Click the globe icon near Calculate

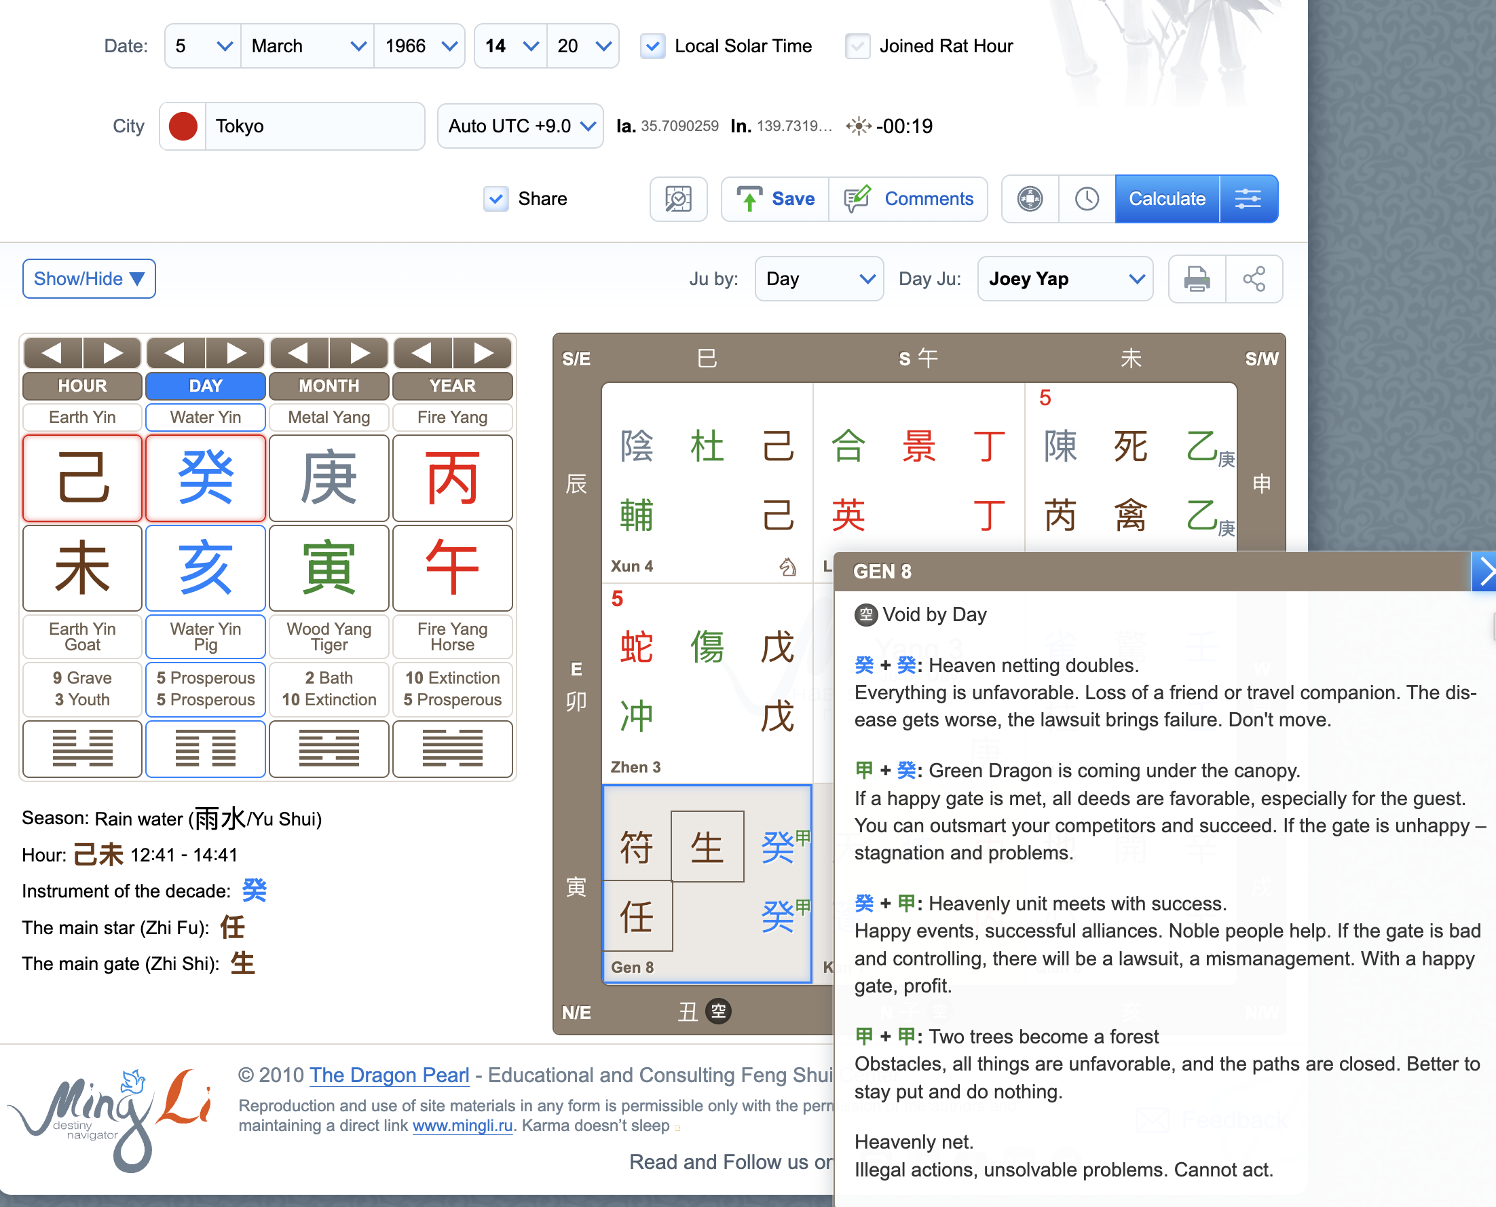[x=1030, y=200]
